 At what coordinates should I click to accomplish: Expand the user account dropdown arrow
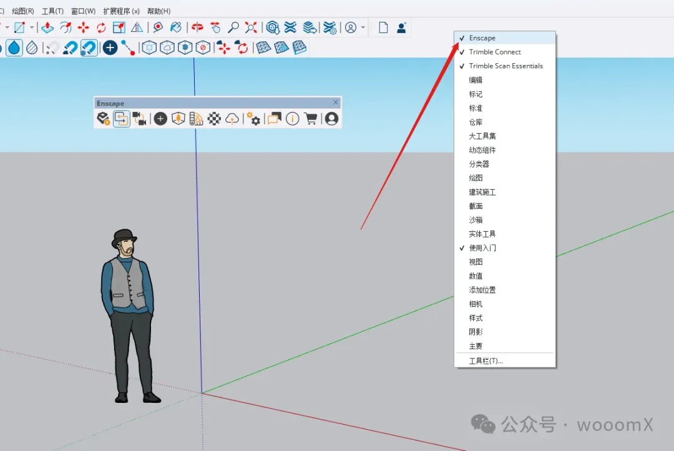363,27
